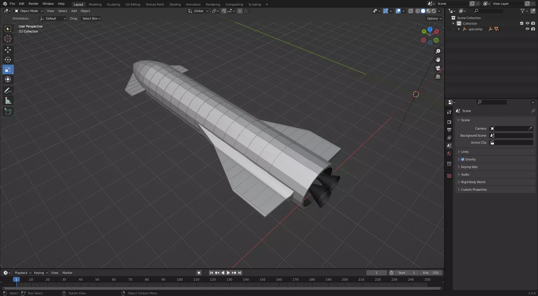Choose the Move tool

coord(8,50)
